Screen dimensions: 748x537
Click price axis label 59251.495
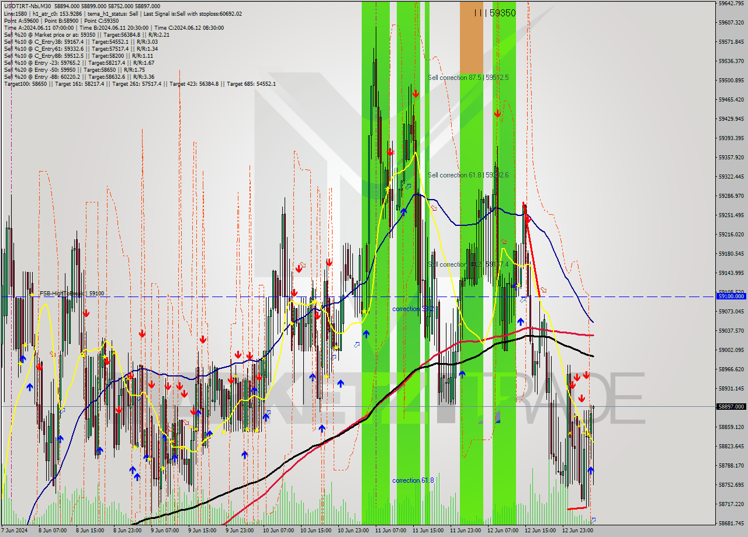(x=731, y=215)
